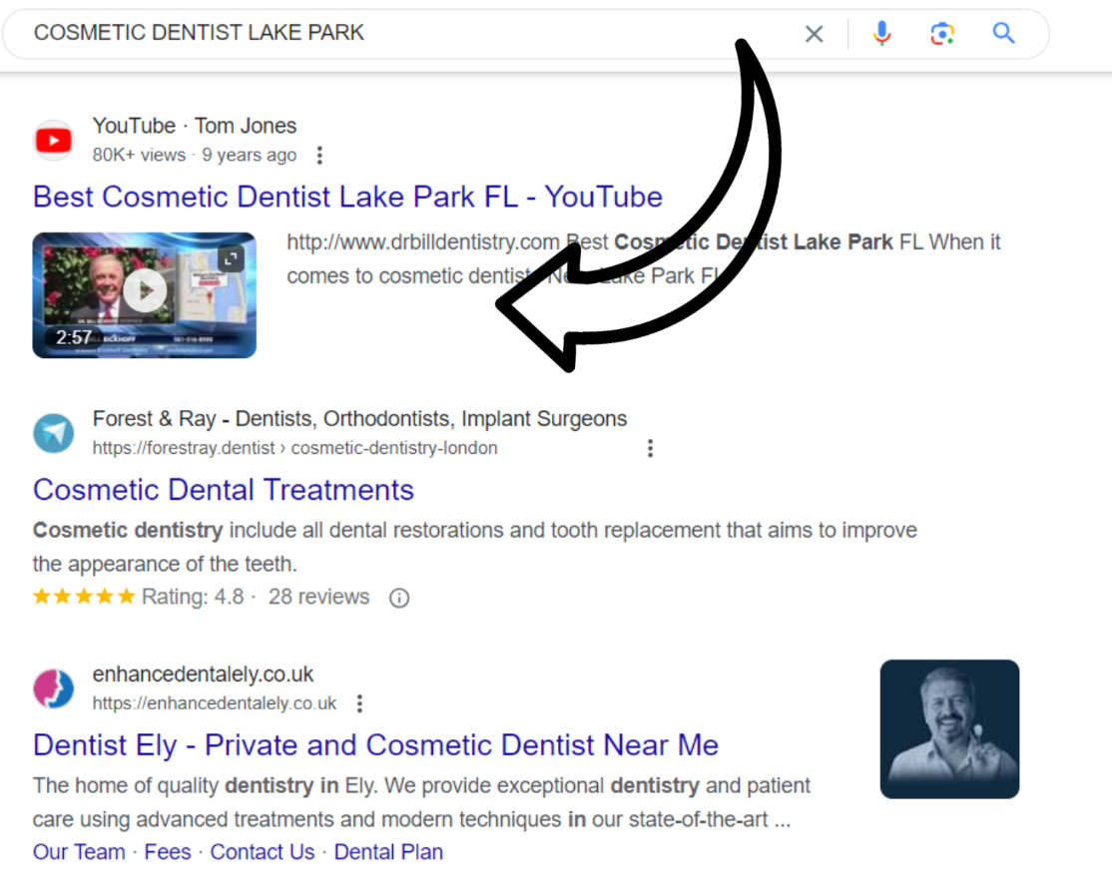Select the Rating: 4.8 text

click(193, 597)
